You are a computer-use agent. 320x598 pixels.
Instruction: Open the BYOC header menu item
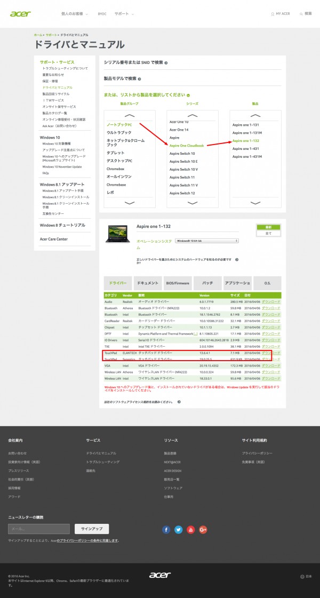(x=102, y=14)
